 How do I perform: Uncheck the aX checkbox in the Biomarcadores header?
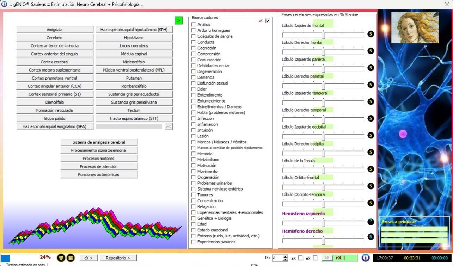(x=268, y=21)
